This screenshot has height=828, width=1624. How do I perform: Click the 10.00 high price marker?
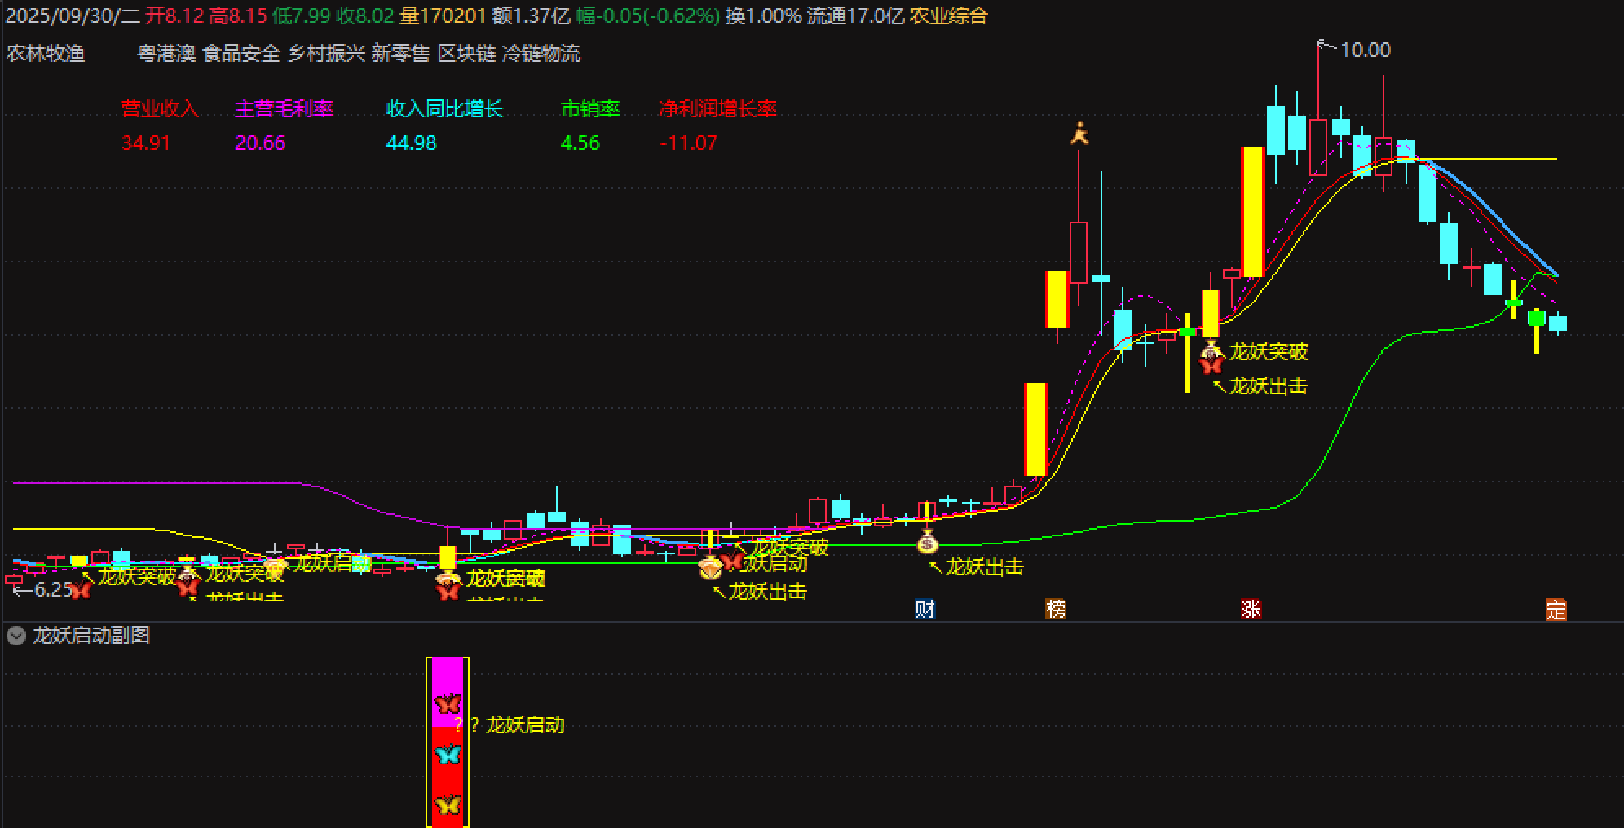pyautogui.click(x=1365, y=51)
